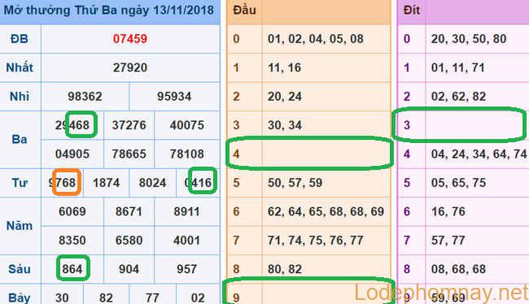Click the 'Sáu' row label
The width and height of the screenshot is (529, 304).
point(20,269)
